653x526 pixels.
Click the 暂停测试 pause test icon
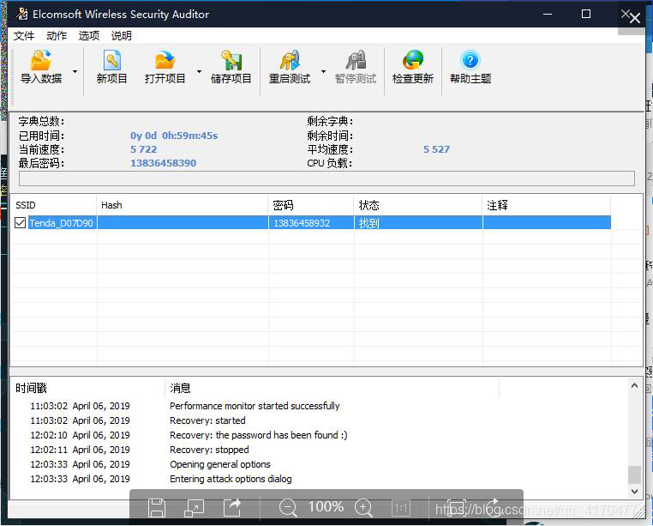click(x=356, y=68)
